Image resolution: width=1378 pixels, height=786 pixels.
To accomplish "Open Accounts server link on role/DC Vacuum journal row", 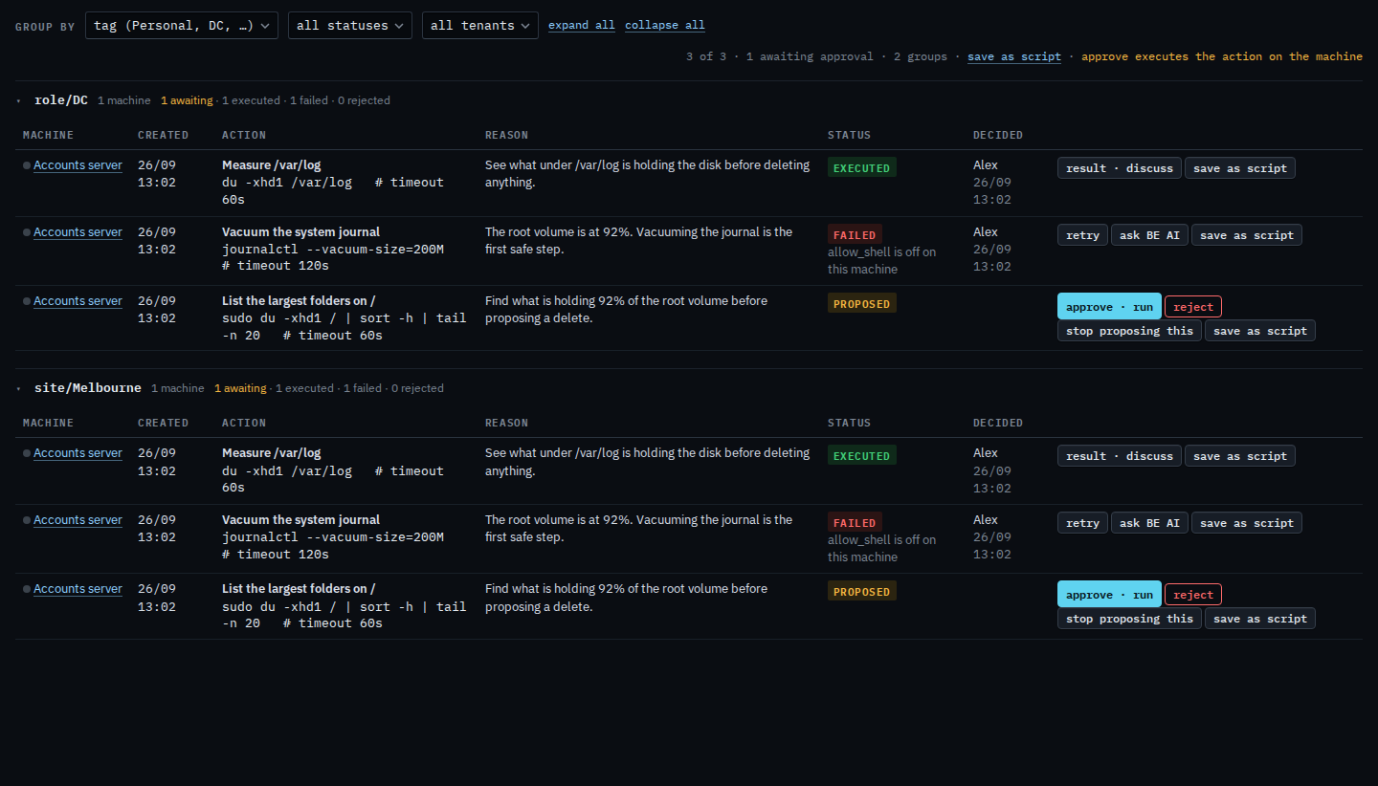I will 78,232.
